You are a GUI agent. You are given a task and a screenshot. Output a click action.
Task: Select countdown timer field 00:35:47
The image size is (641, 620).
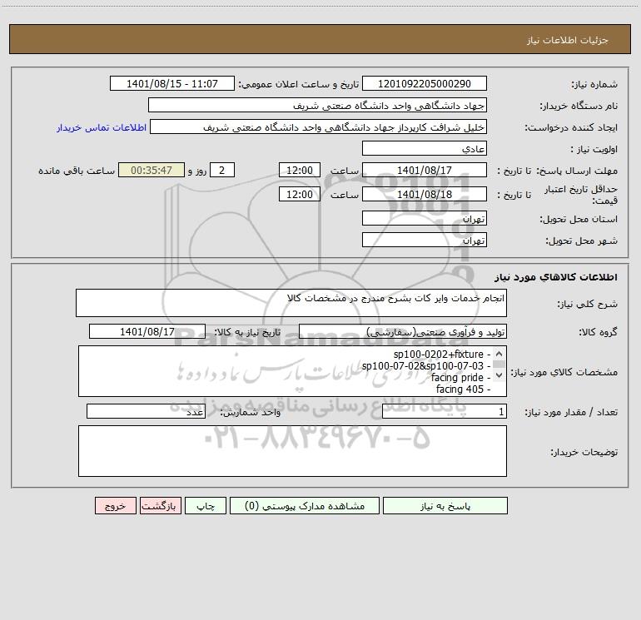(x=152, y=170)
